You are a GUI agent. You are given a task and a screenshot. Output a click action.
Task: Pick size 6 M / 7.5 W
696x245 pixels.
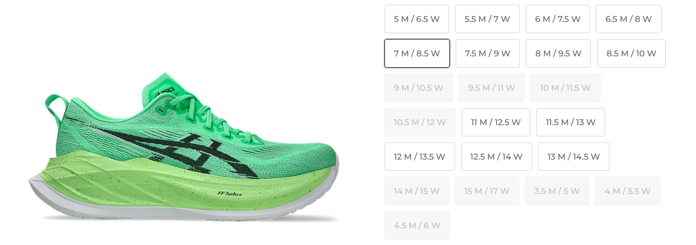tap(558, 19)
